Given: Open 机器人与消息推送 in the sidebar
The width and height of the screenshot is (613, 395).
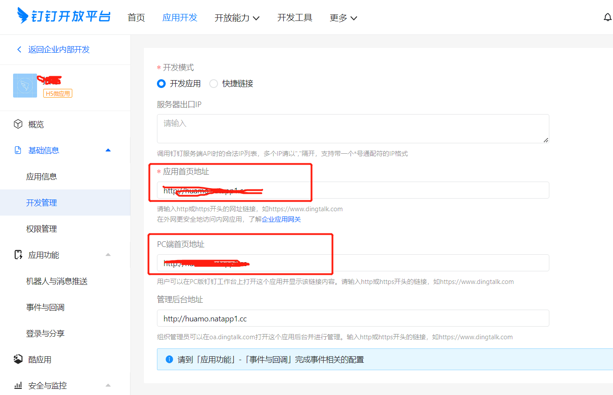Looking at the screenshot, I should click(57, 281).
